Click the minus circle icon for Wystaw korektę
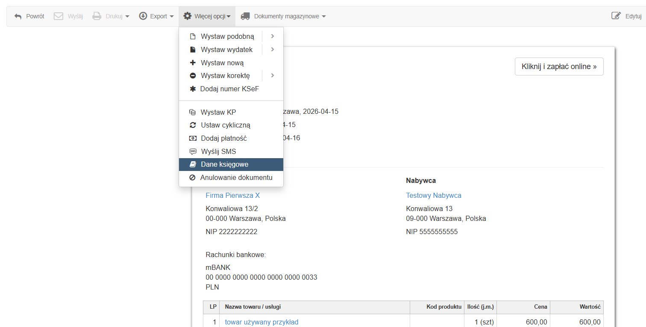The width and height of the screenshot is (646, 327). coord(193,76)
